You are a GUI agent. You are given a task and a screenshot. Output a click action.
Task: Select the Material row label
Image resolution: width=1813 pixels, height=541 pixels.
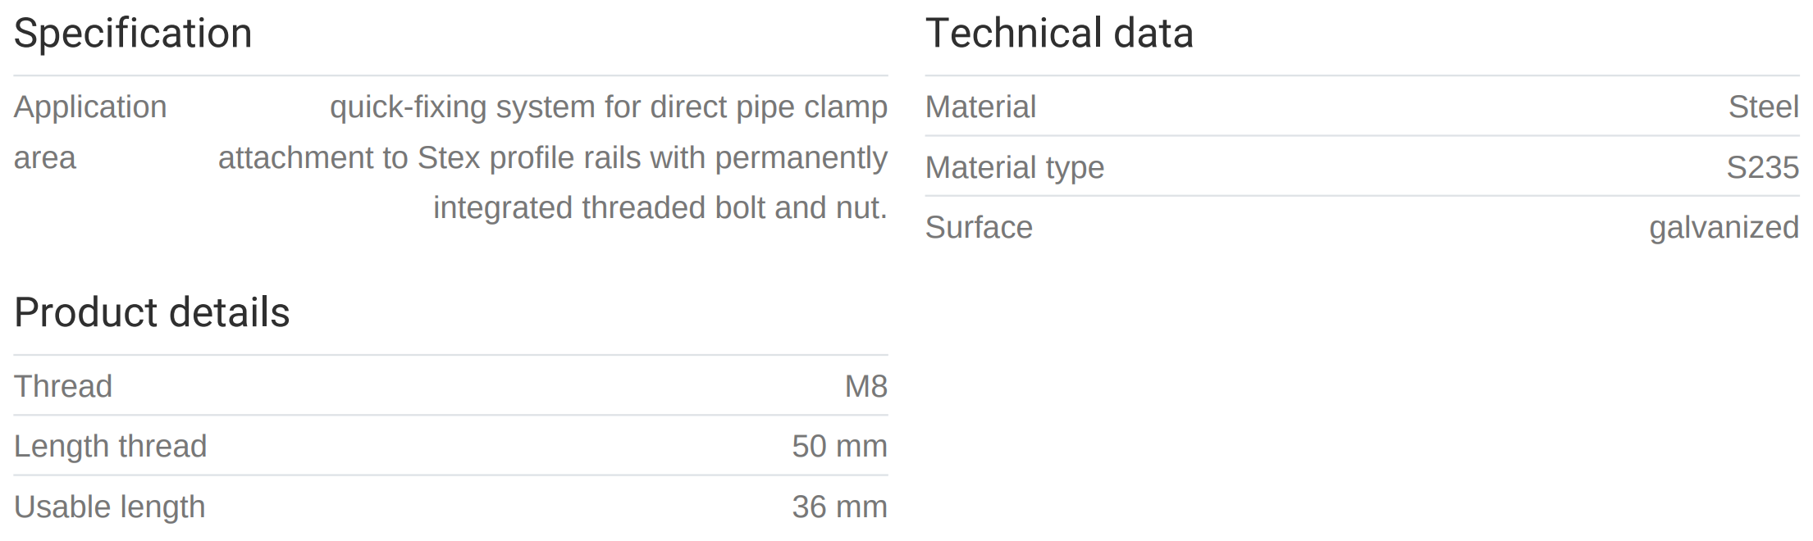980,107
